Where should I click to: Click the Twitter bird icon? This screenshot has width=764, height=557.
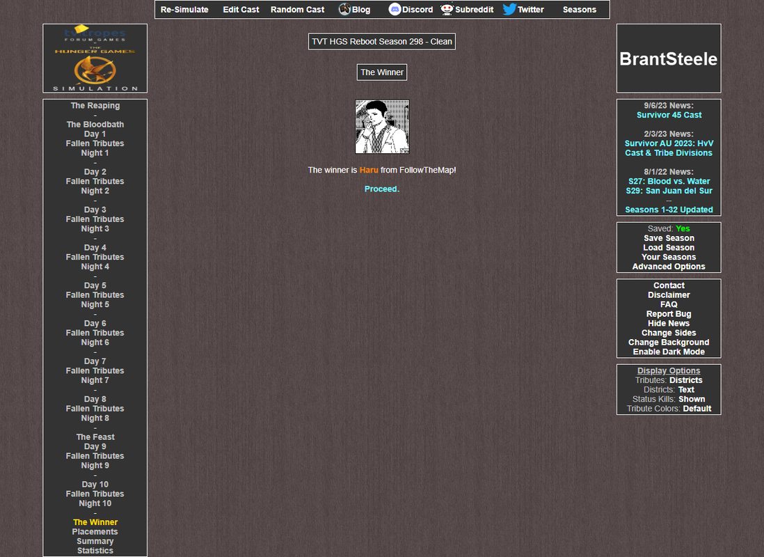point(509,9)
